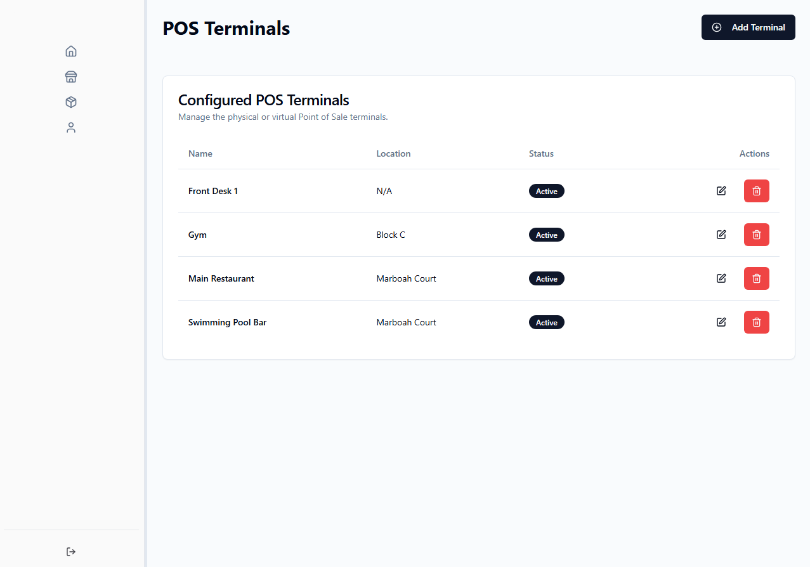This screenshot has height=567, width=810.
Task: Click the Add Terminal button
Action: (x=748, y=27)
